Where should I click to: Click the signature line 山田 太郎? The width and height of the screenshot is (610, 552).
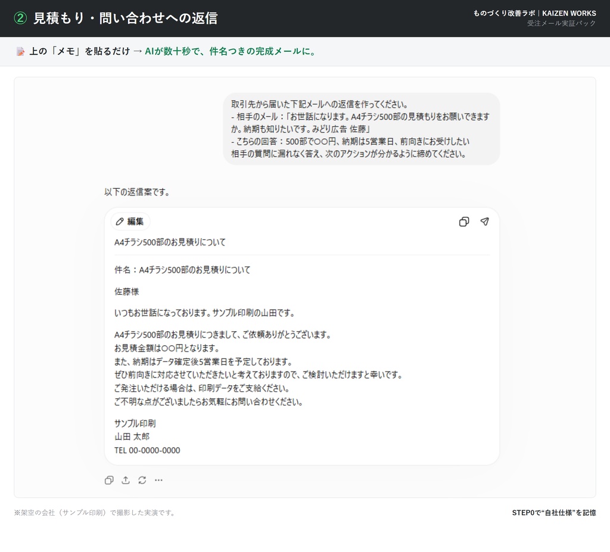coord(132,436)
